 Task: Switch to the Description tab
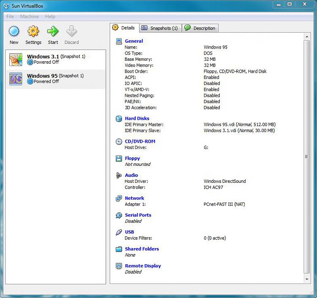click(x=200, y=28)
